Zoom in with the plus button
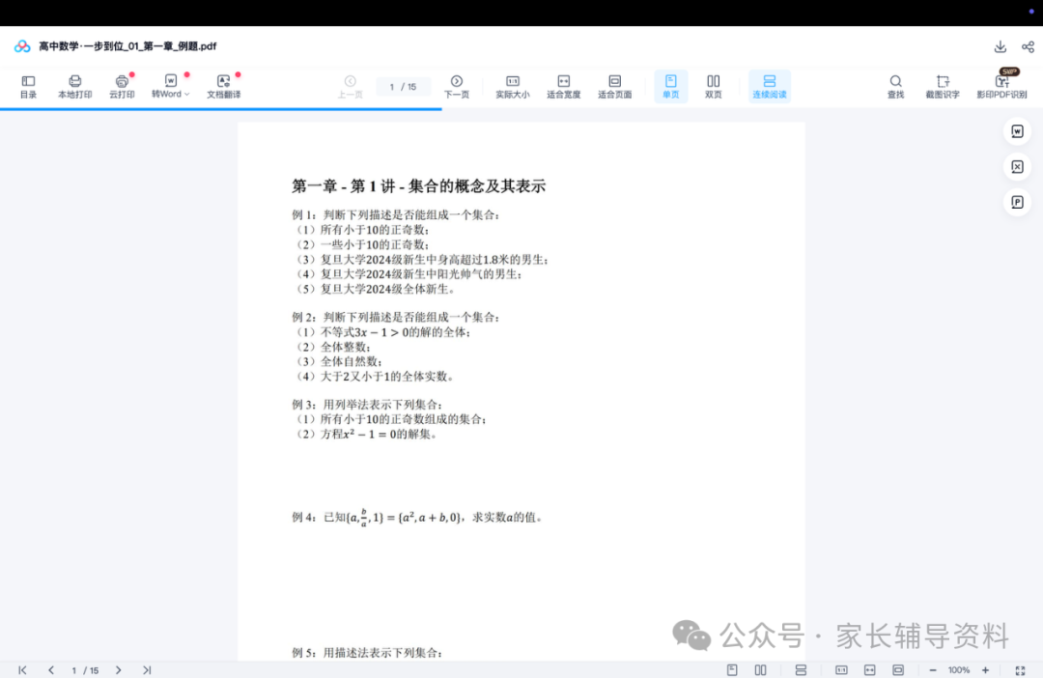The width and height of the screenshot is (1043, 678). point(986,670)
